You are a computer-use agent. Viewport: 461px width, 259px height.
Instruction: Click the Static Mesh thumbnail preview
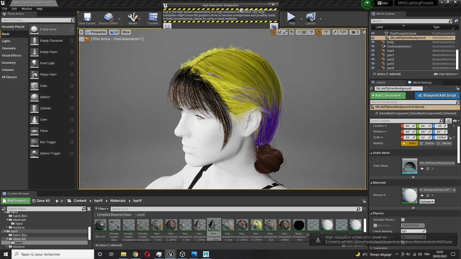(x=410, y=166)
